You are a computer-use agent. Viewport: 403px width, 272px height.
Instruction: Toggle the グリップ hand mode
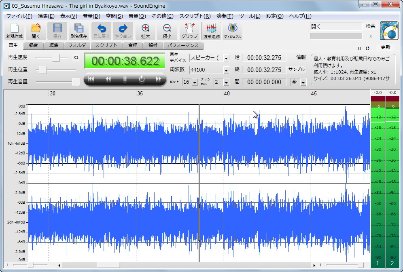[x=189, y=30]
